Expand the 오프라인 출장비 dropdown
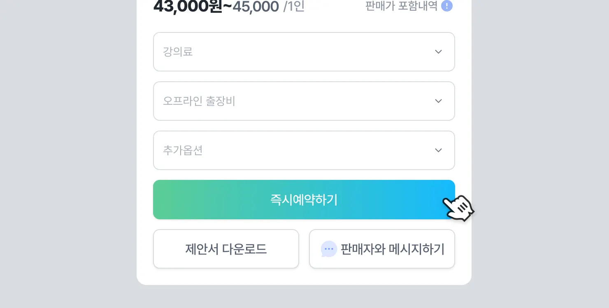Screen dimensions: 609x308 pos(304,101)
